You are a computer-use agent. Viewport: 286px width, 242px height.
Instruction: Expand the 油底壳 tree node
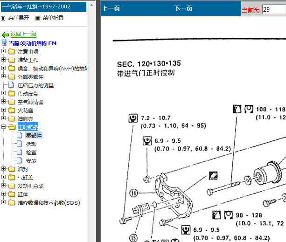click(3, 118)
